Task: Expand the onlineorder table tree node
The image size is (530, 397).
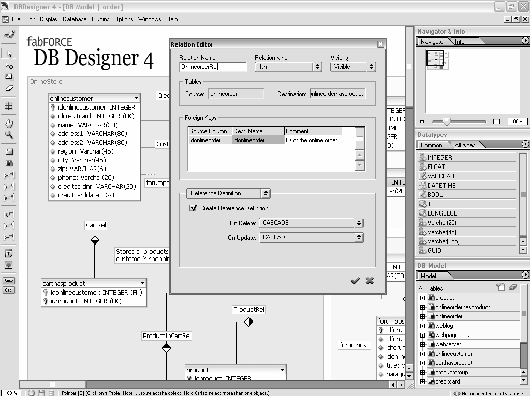Action: point(422,316)
